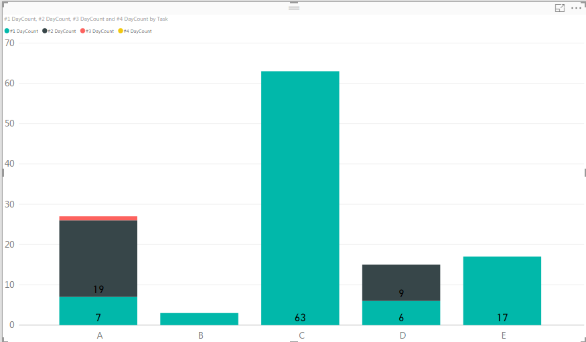Click axis category label D
586x342 pixels.
402,335
